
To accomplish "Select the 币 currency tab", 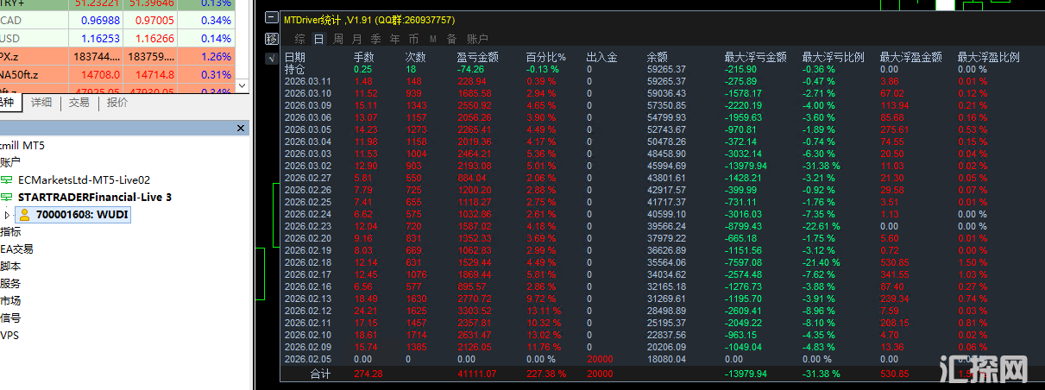I will pyautogui.click(x=413, y=39).
